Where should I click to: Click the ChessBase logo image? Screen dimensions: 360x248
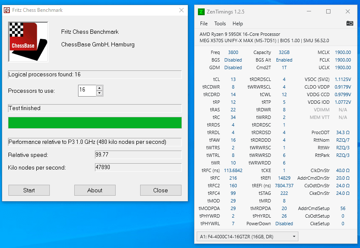point(28,42)
